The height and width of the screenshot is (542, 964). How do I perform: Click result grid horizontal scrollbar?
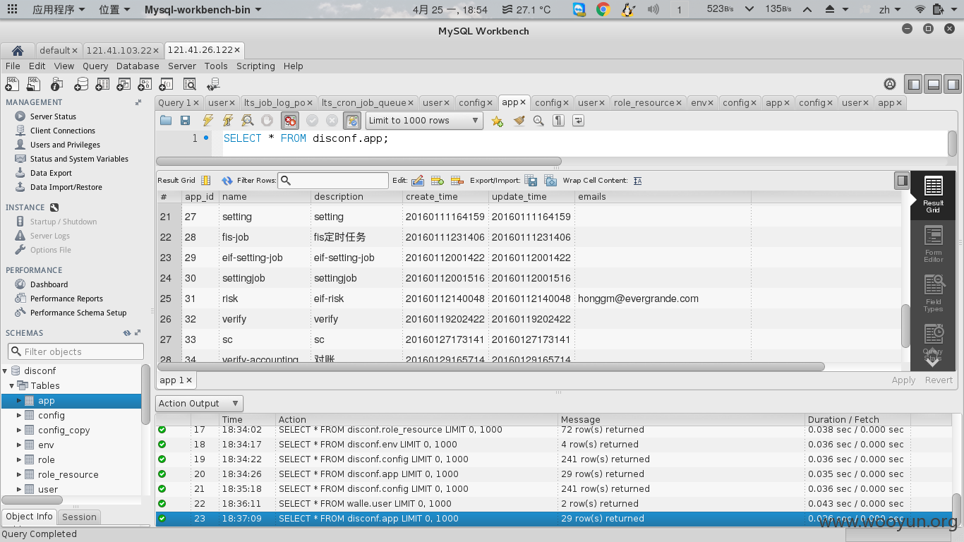[490, 367]
